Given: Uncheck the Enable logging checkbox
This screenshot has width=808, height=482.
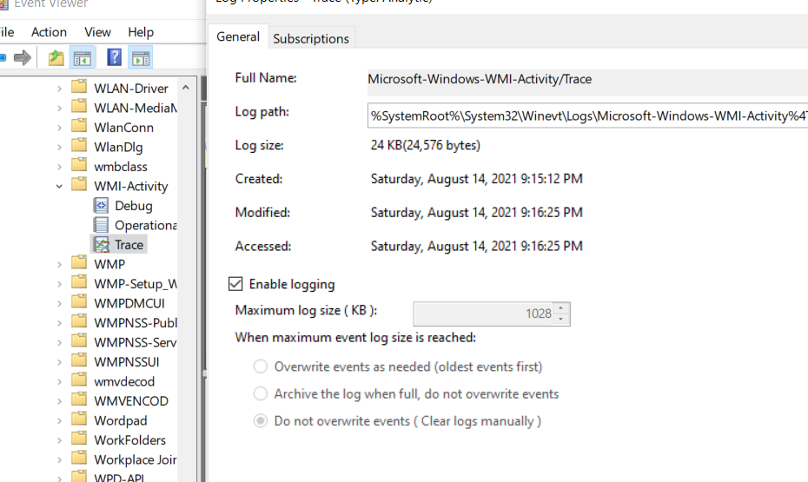Looking at the screenshot, I should (x=235, y=284).
